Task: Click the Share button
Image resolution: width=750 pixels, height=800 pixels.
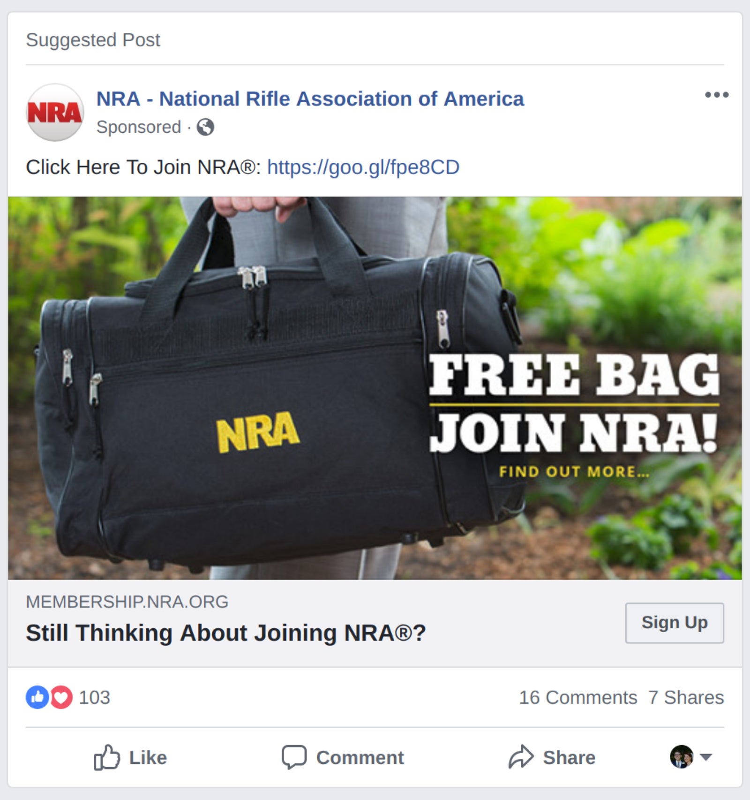Action: pyautogui.click(x=552, y=757)
